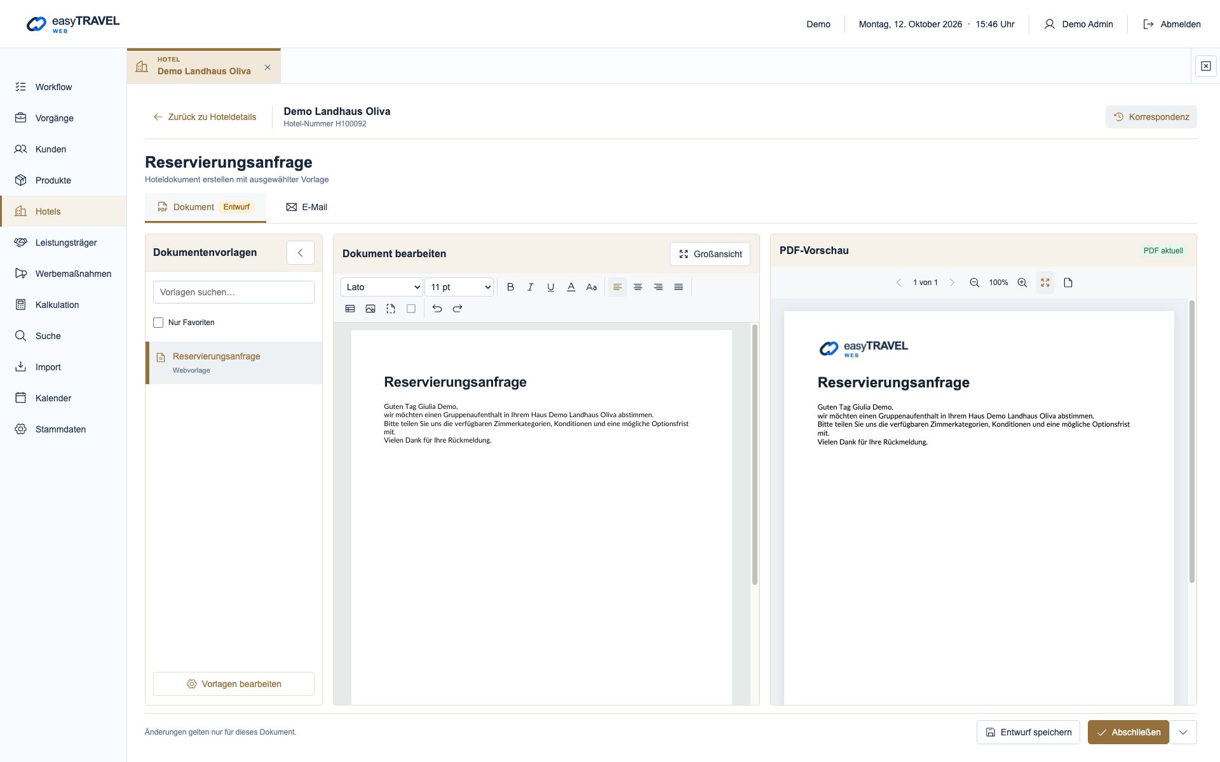Close the Demo Landhaus Oliva hotel tab
The width and height of the screenshot is (1220, 762).
click(x=268, y=67)
